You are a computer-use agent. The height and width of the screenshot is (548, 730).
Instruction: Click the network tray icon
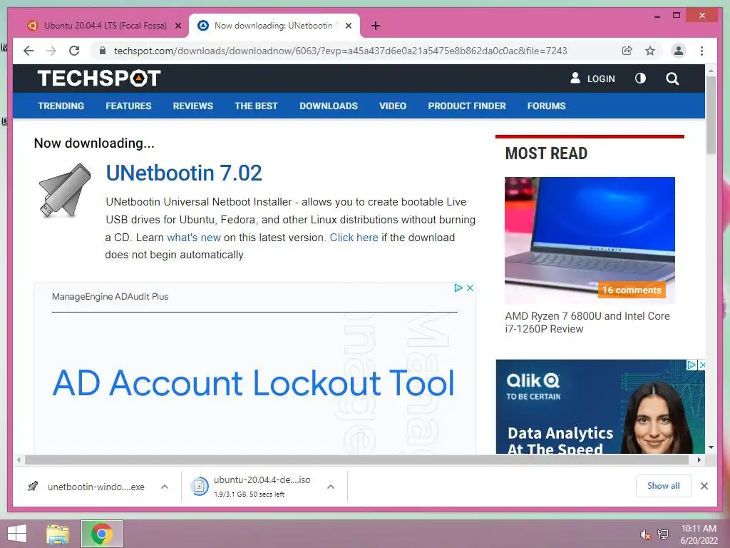[x=663, y=534]
